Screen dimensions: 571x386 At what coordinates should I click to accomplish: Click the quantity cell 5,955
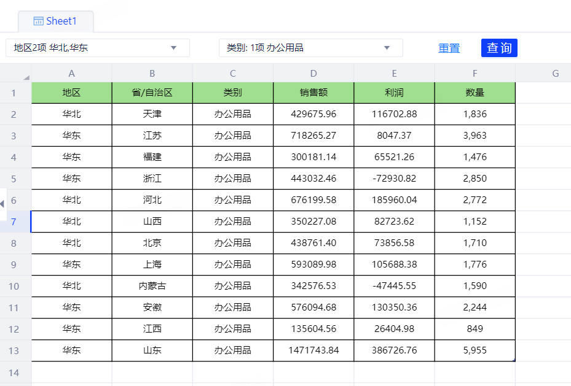475,350
